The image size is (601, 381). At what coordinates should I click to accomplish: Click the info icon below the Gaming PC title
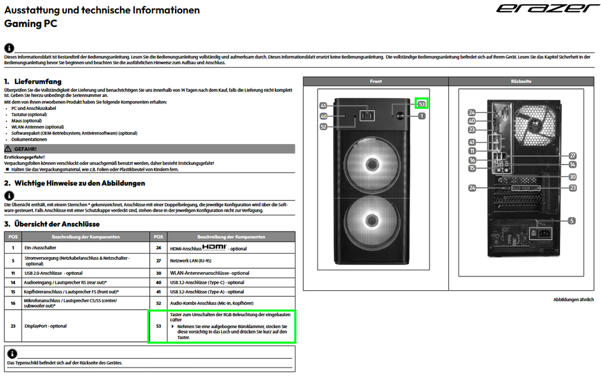[9, 47]
